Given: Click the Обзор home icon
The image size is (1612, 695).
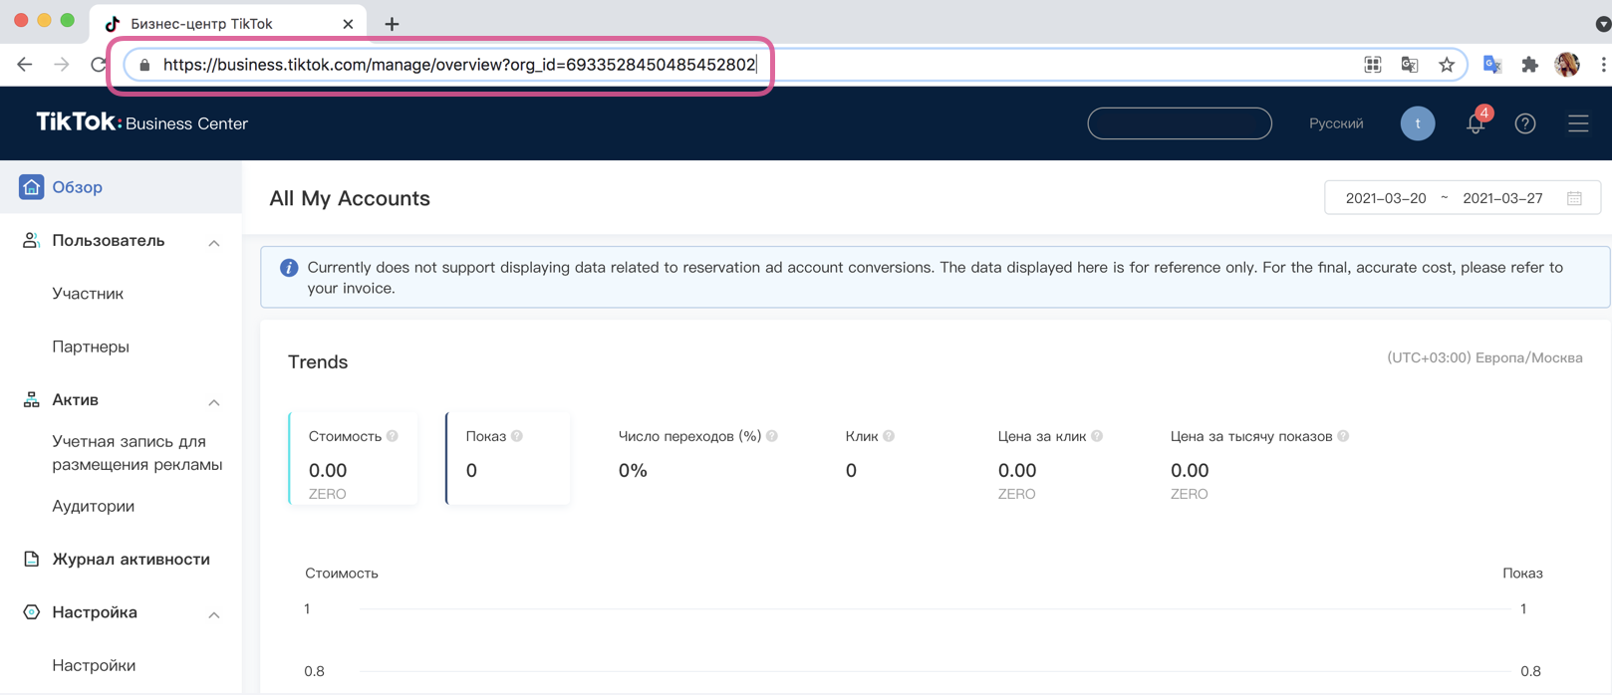Looking at the screenshot, I should (x=31, y=187).
